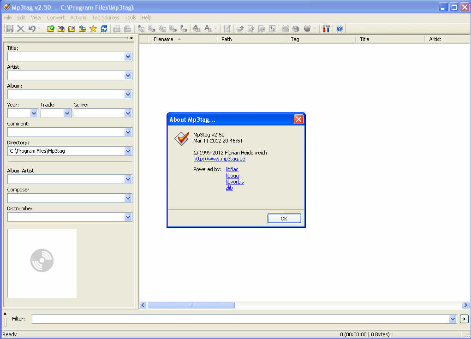Expand the Artist field dropdown

coord(129,75)
